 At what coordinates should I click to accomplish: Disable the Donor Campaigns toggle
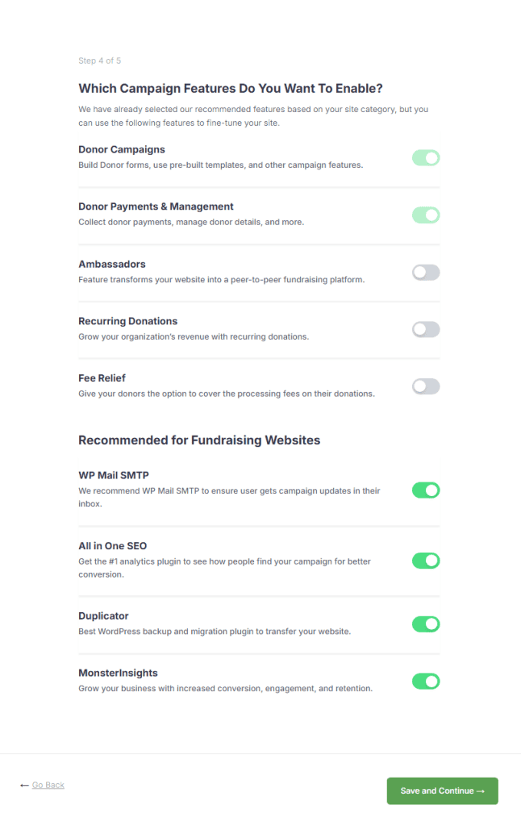[x=426, y=158]
